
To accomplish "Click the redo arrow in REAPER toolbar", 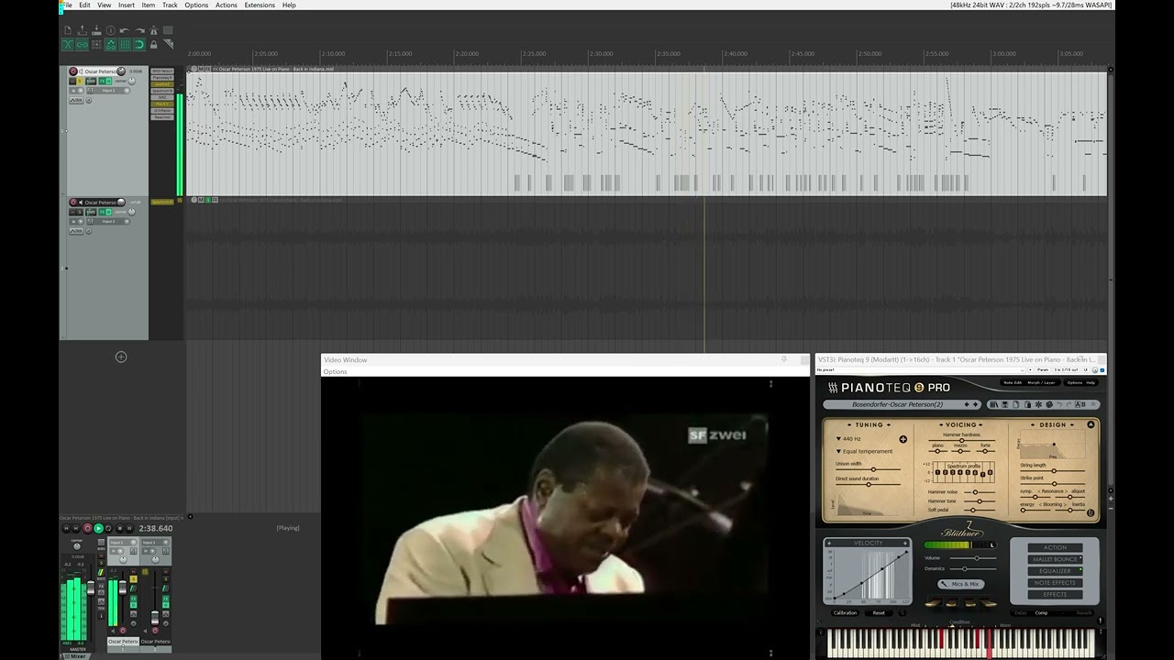I will (139, 30).
